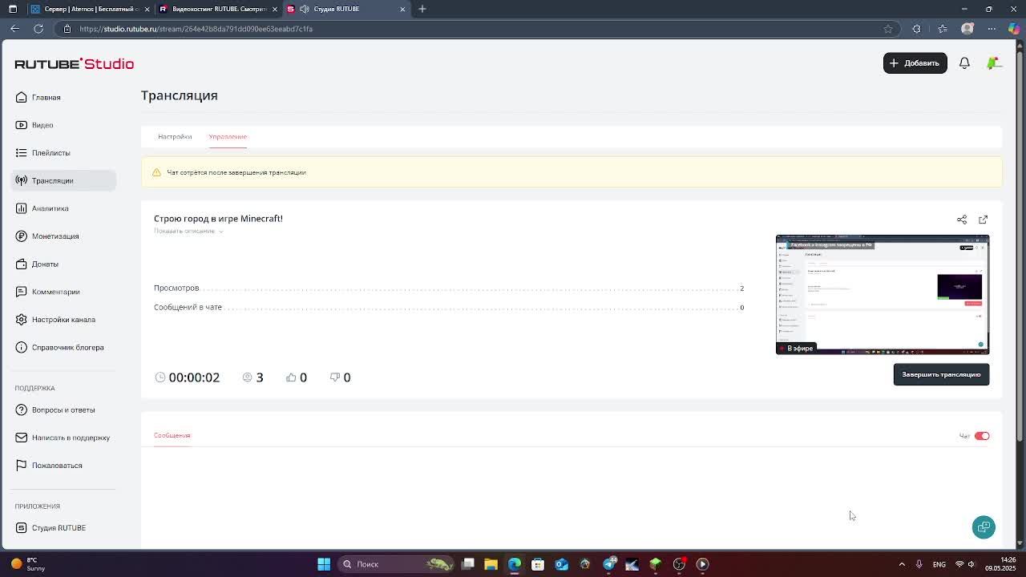1026x577 pixels.
Task: Click the stream duration clock icon
Action: pyautogui.click(x=160, y=377)
